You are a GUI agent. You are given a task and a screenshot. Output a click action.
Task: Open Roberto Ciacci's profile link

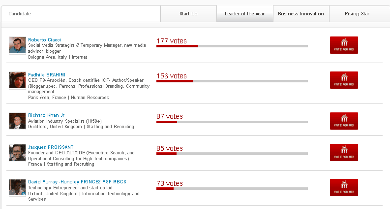(x=44, y=39)
